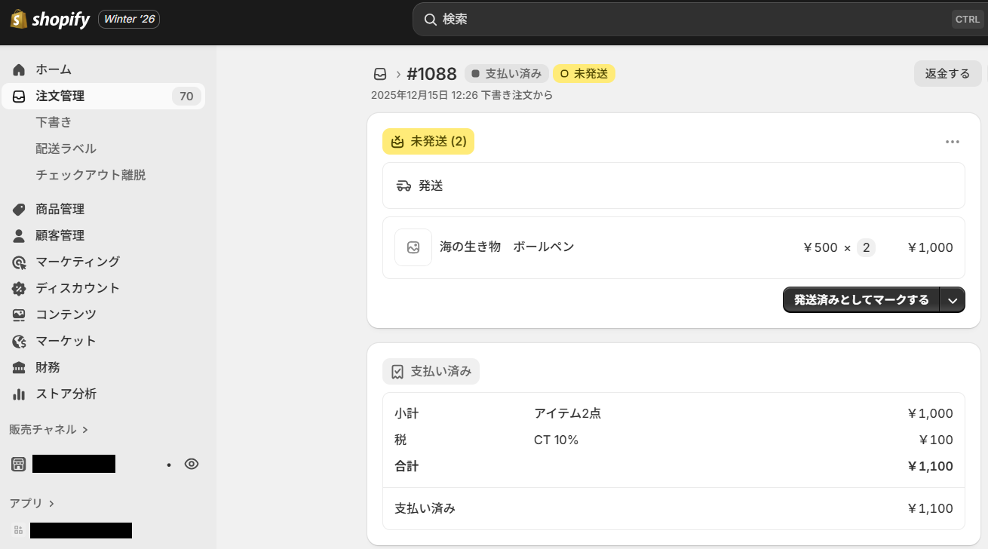The image size is (988, 549).
Task: Select 配送ラベル in sidebar
Action: [66, 149]
